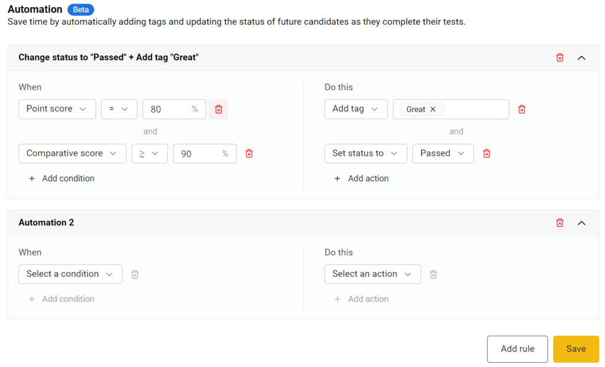
Task: Open the Select a condition dropdown
Action: [70, 274]
